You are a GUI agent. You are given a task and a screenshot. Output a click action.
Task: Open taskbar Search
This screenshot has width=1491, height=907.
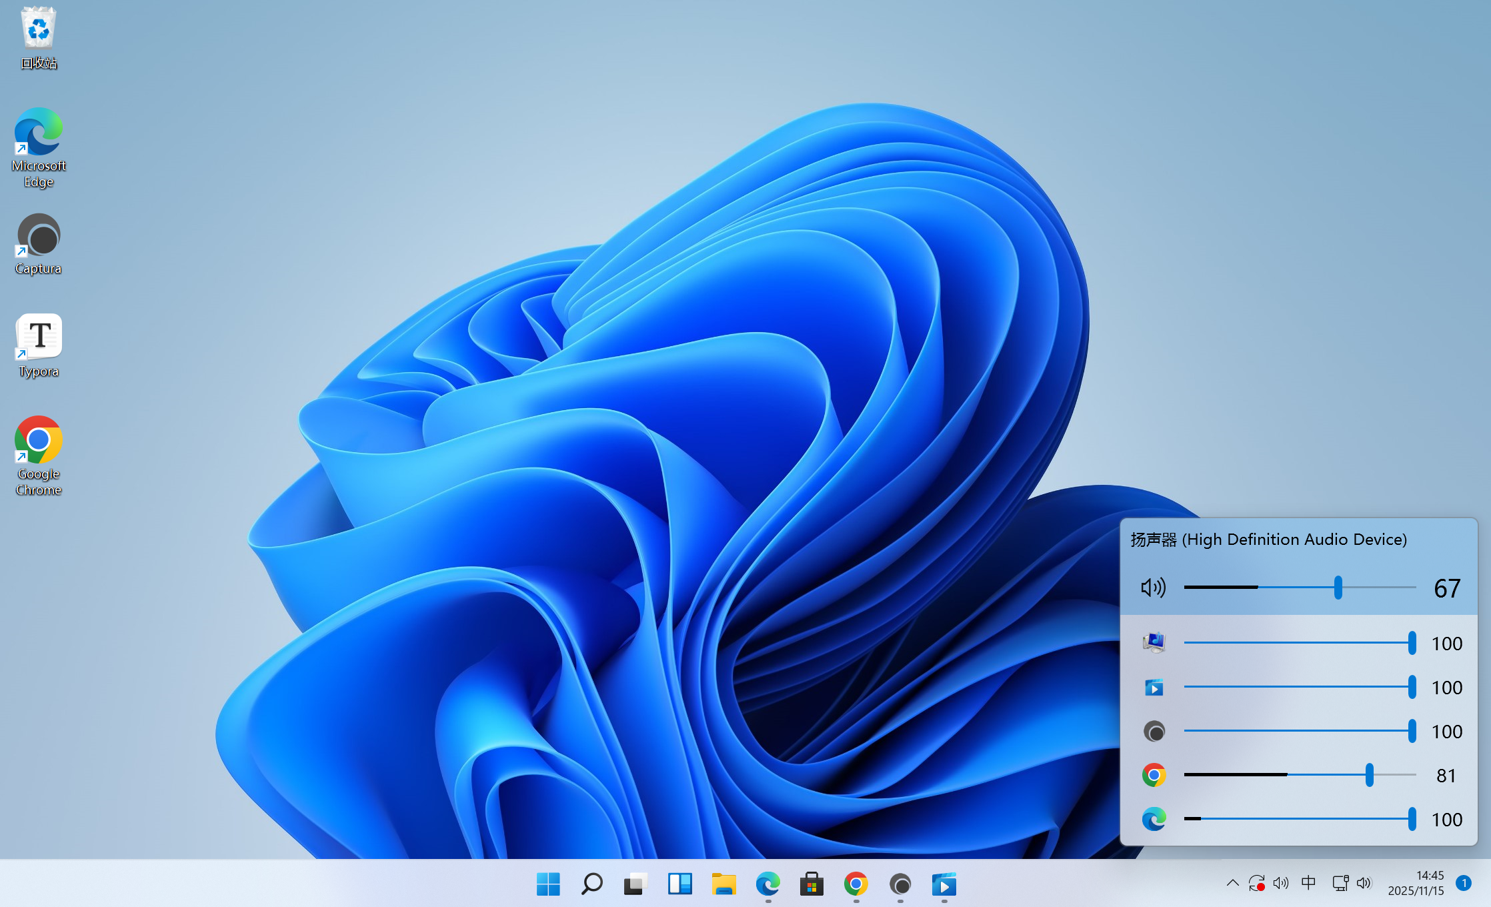591,884
